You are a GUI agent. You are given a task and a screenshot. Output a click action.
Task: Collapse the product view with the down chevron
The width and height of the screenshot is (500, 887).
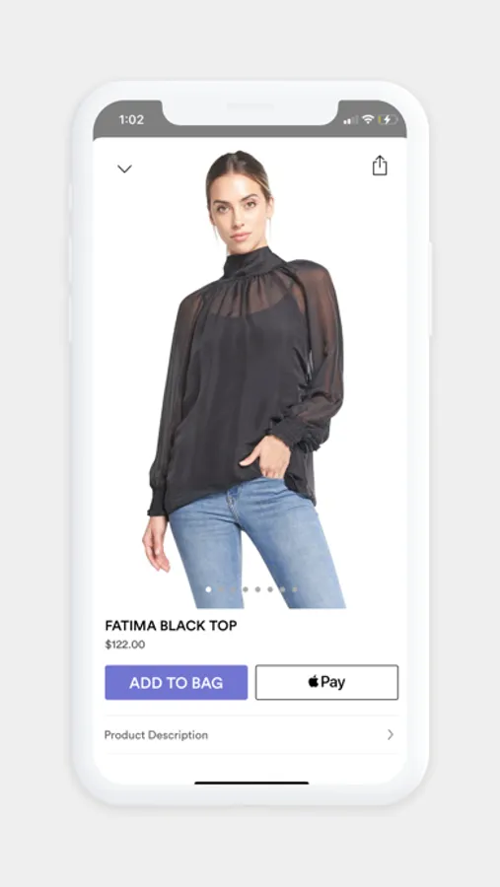pos(124,169)
